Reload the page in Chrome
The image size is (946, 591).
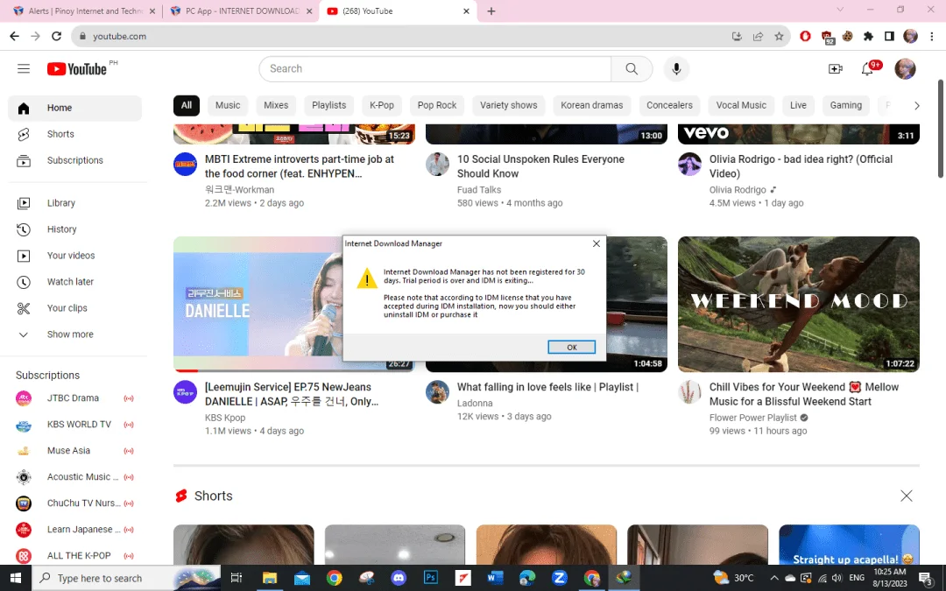56,36
